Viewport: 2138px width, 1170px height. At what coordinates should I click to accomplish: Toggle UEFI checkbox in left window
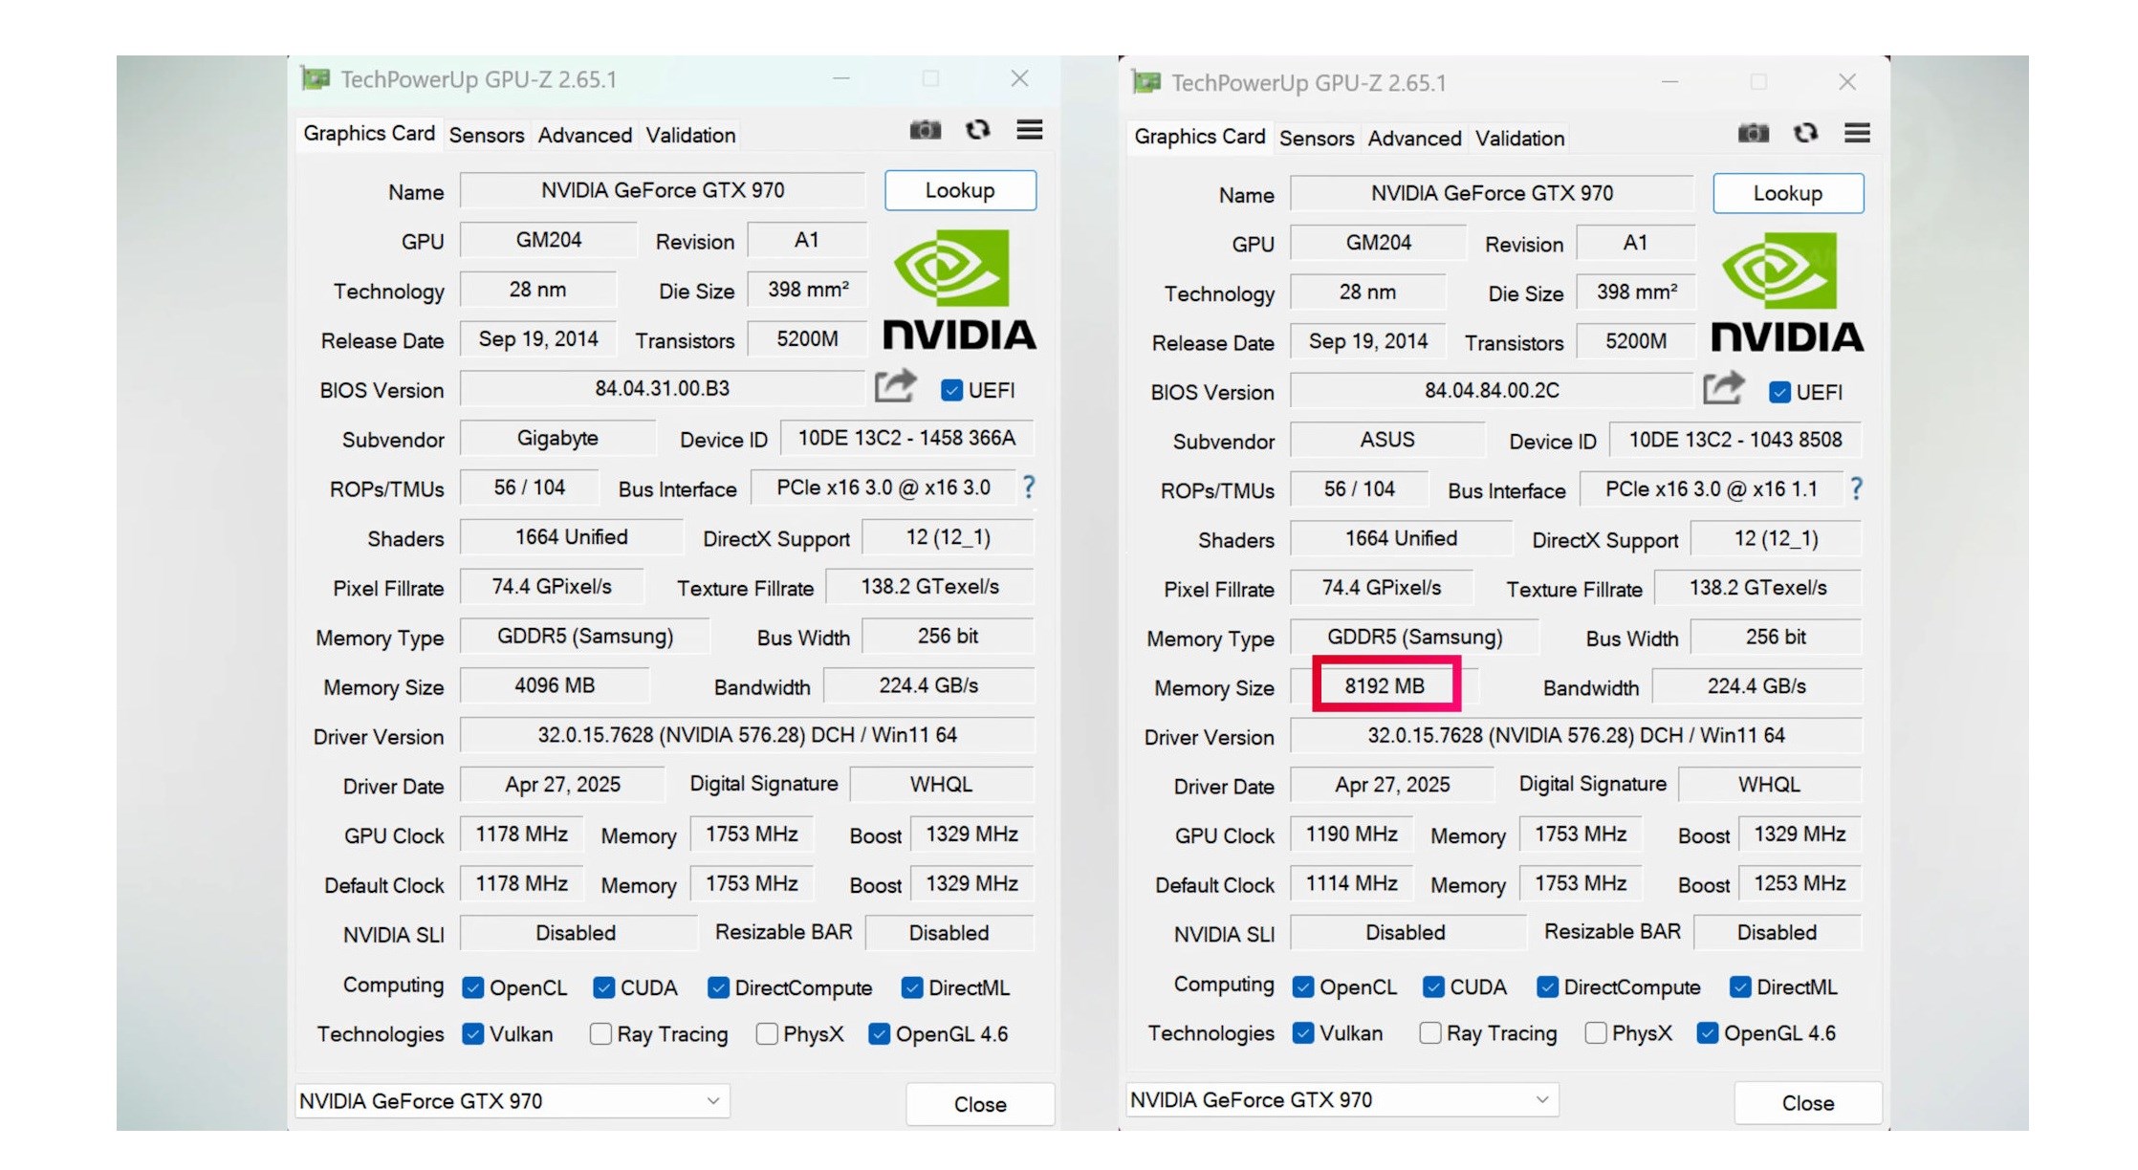click(951, 390)
